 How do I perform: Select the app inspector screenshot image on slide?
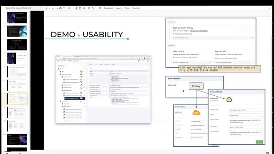[103, 89]
